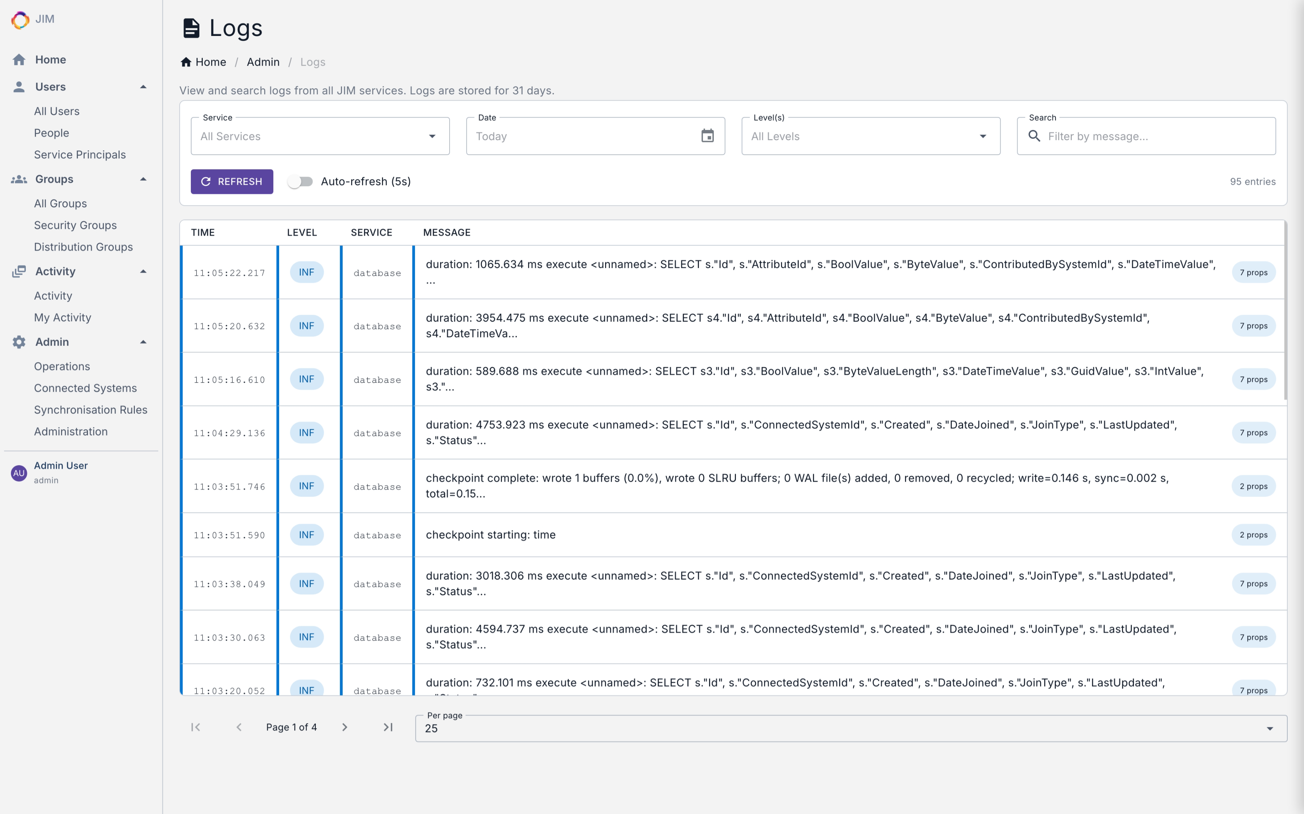Open Connected Systems in sidebar
Viewport: 1304px width, 814px height.
click(85, 388)
